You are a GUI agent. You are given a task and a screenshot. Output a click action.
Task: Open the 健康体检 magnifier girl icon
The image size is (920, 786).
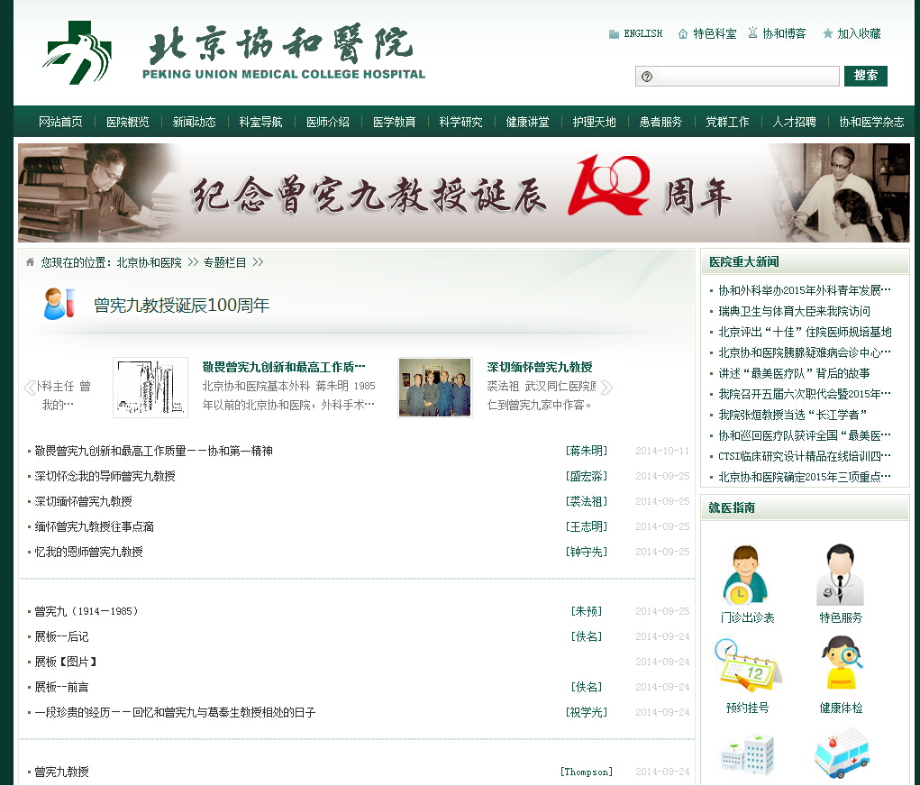[842, 663]
